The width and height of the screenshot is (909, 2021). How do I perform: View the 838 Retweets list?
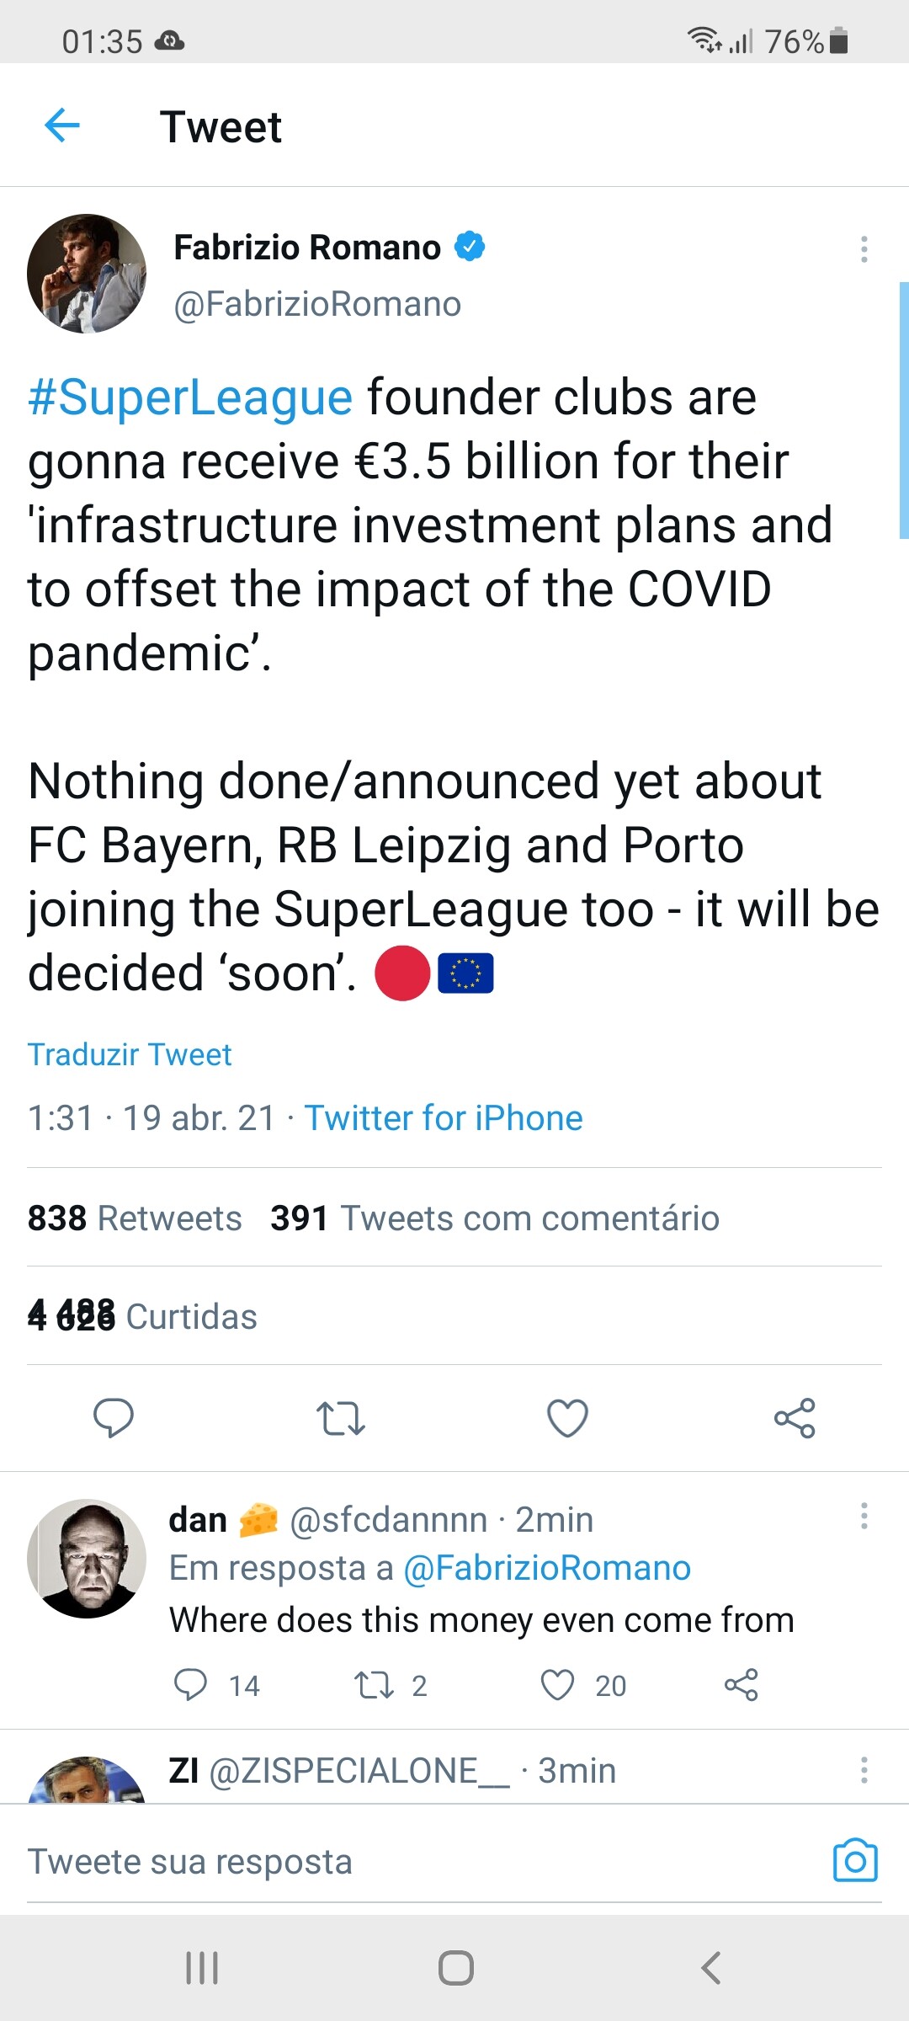135,1218
